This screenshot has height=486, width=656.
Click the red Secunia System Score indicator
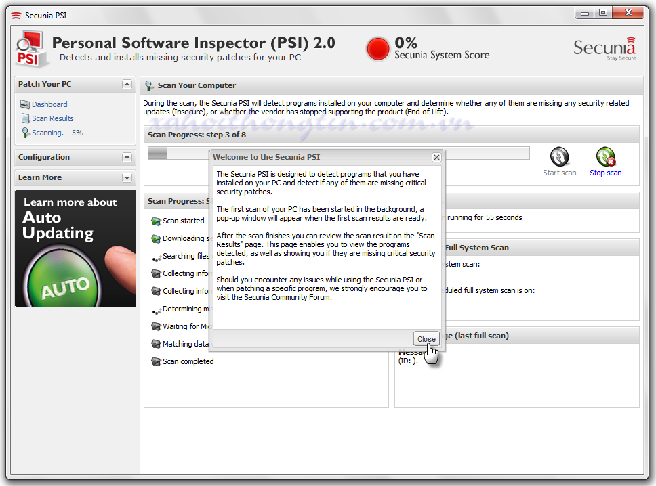tap(377, 49)
